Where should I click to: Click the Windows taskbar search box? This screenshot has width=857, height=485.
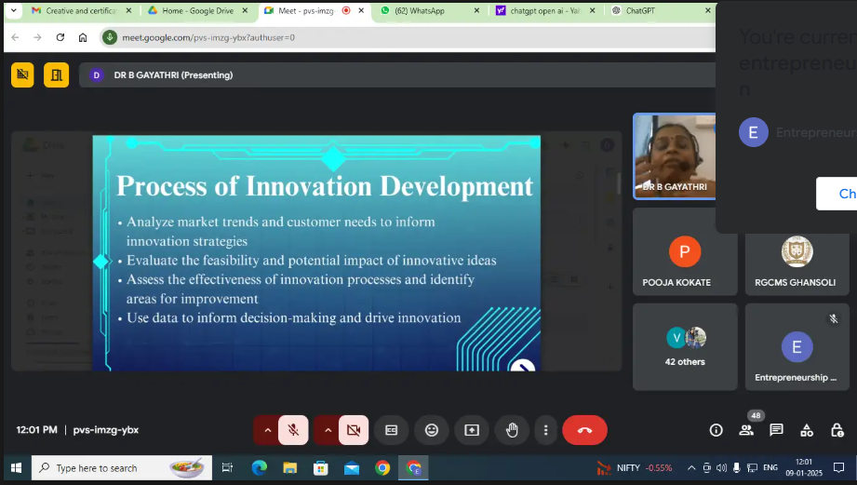[121, 468]
